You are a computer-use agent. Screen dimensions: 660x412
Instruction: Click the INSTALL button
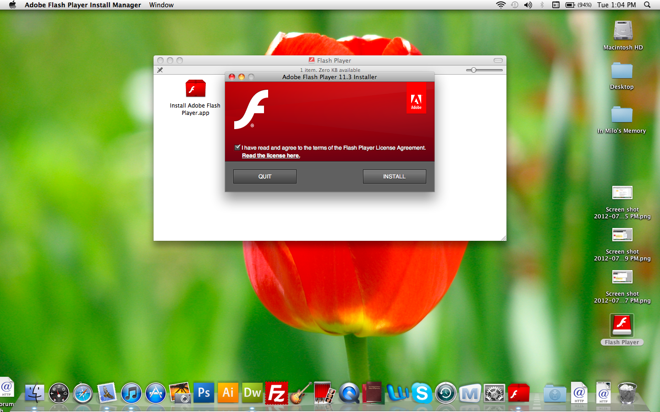394,177
